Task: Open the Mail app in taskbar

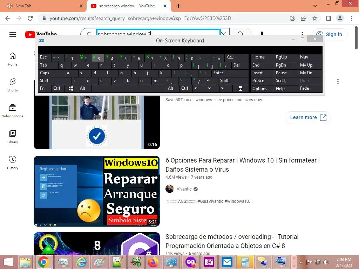Action: point(227,262)
